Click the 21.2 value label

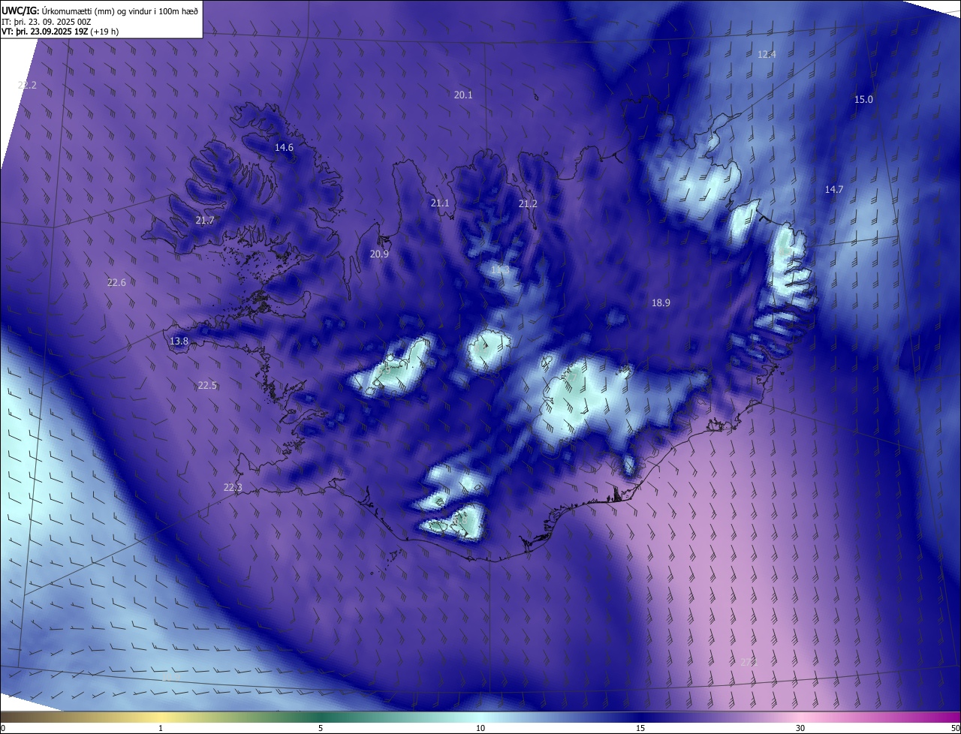pyautogui.click(x=528, y=203)
